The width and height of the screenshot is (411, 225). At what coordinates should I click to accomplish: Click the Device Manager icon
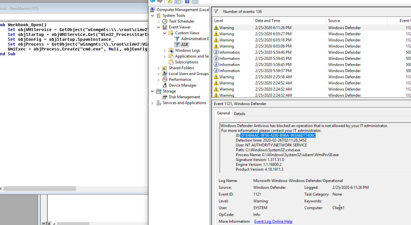[x=165, y=85]
